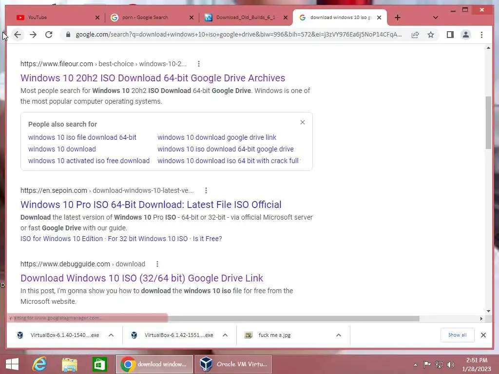This screenshot has height=374, width=499.
Task: Click the vertical scrollbar thumb
Action: coord(488,122)
